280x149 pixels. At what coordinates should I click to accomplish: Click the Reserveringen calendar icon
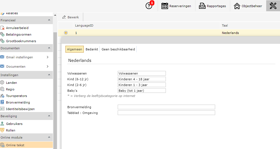click(x=165, y=6)
